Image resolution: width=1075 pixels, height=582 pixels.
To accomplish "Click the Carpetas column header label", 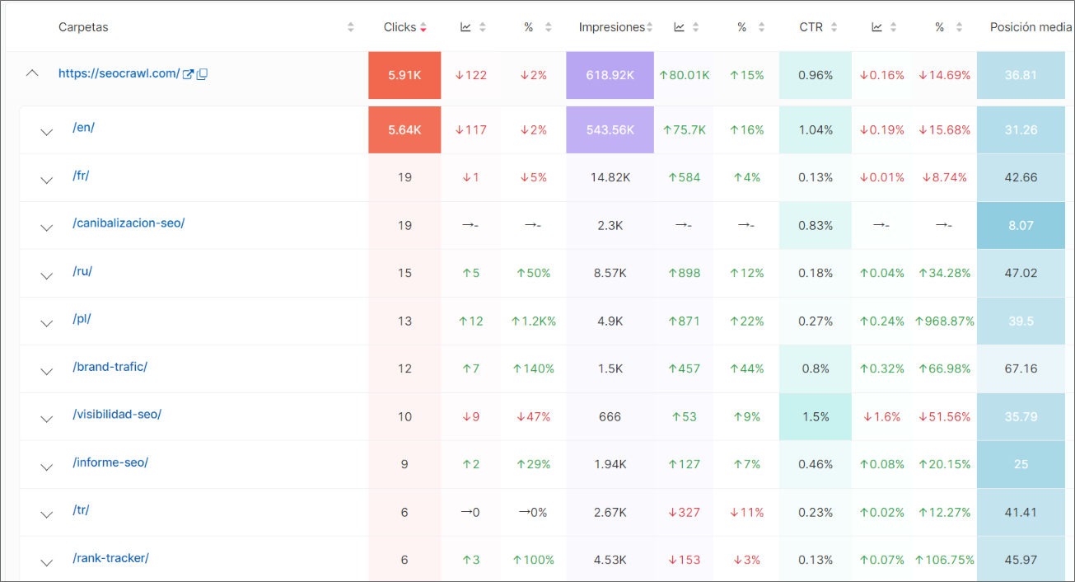I will pyautogui.click(x=83, y=27).
